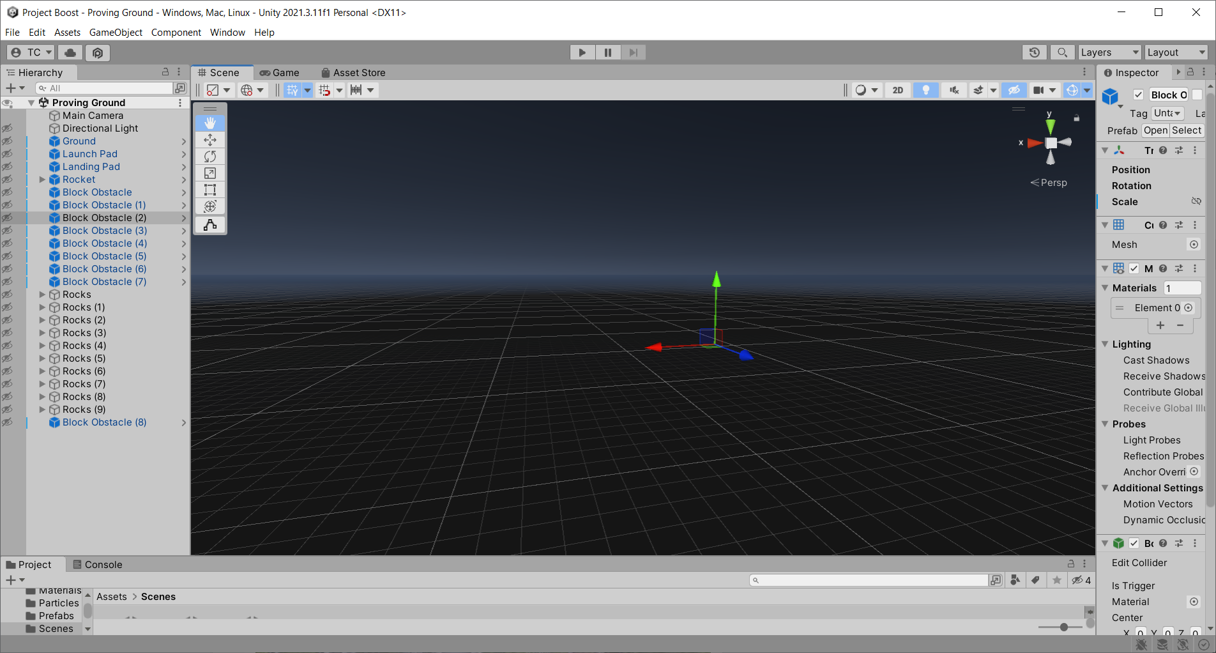Hide Block Obstacle (2) using its visibility eye
This screenshot has height=653, width=1216.
pos(8,217)
